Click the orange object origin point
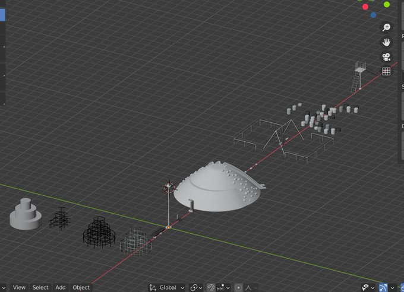 (x=169, y=227)
